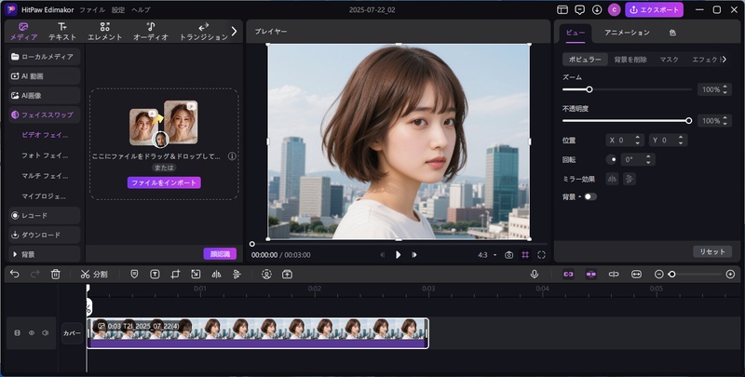Select the crop tool in the timeline toolbar
This screenshot has width=745, height=377.
(x=175, y=274)
